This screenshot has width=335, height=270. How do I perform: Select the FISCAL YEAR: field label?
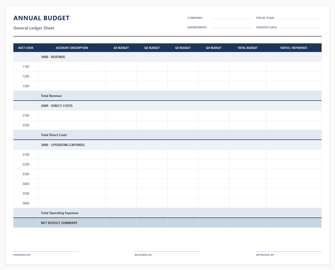[265, 18]
